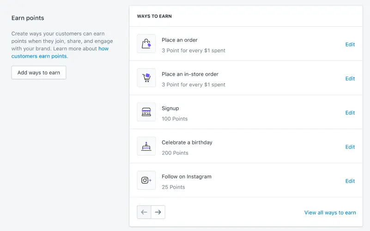Click the Instagram icon in ways to earn
Screen dimensions: 370x231
(x=146, y=180)
